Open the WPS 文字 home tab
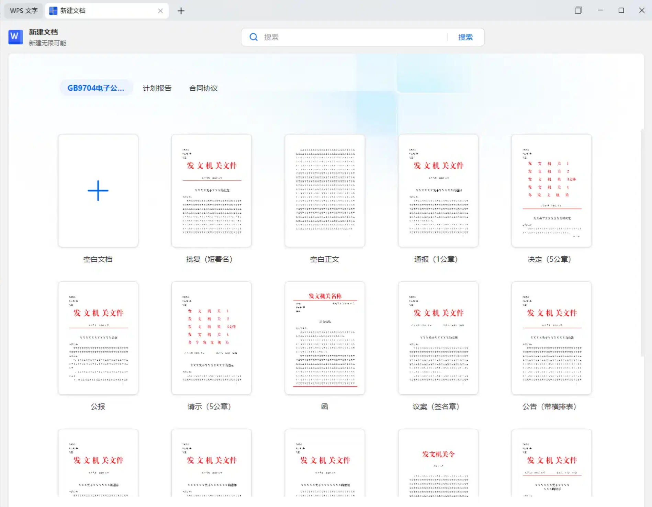 [x=24, y=11]
